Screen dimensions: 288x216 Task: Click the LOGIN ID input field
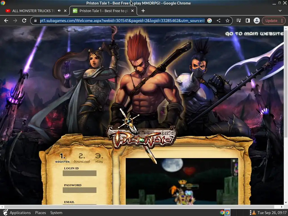point(80,173)
